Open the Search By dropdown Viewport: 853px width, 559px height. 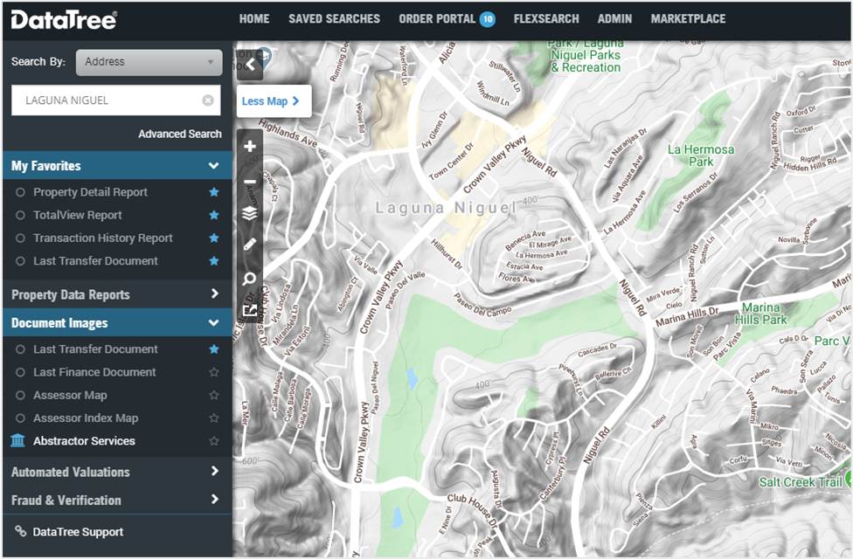(x=149, y=62)
